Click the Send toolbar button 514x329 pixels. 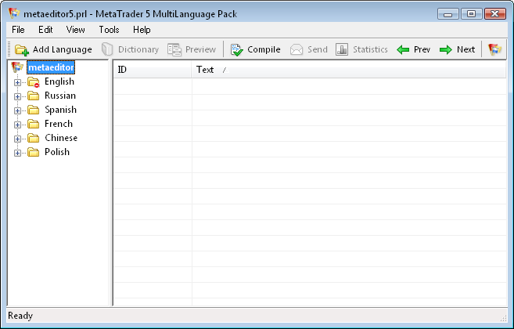pyautogui.click(x=309, y=49)
